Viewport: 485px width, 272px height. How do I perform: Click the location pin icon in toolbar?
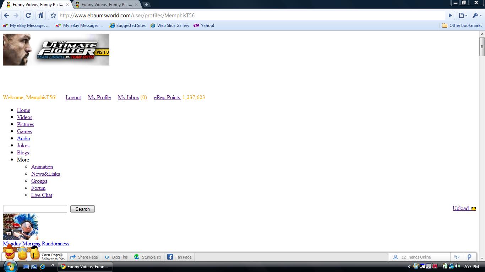coord(469,257)
